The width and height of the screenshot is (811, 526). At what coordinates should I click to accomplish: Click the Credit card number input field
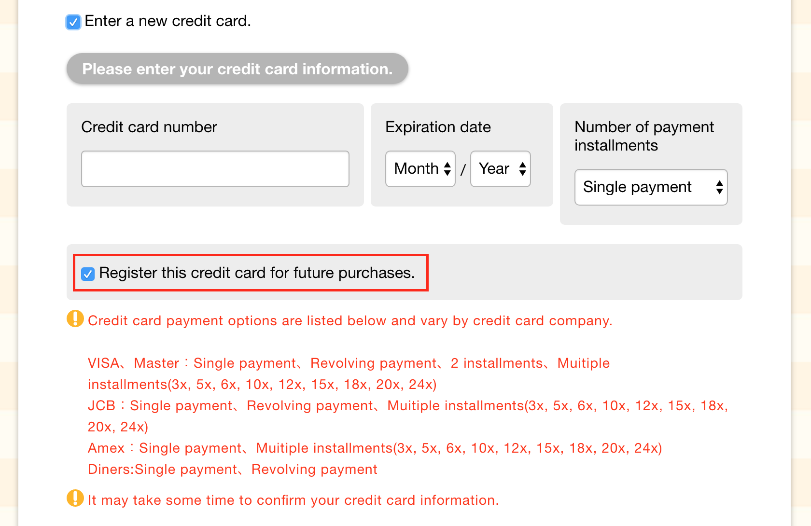tap(215, 169)
